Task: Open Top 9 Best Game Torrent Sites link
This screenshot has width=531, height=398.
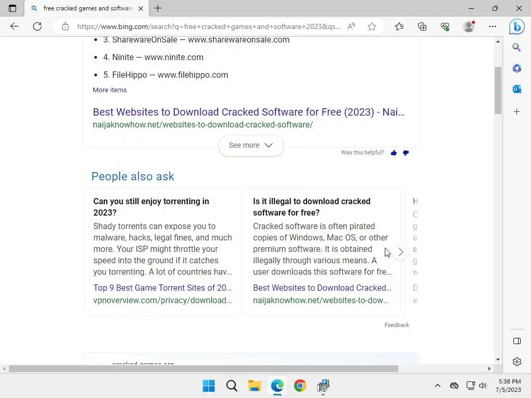Action: coord(162,288)
